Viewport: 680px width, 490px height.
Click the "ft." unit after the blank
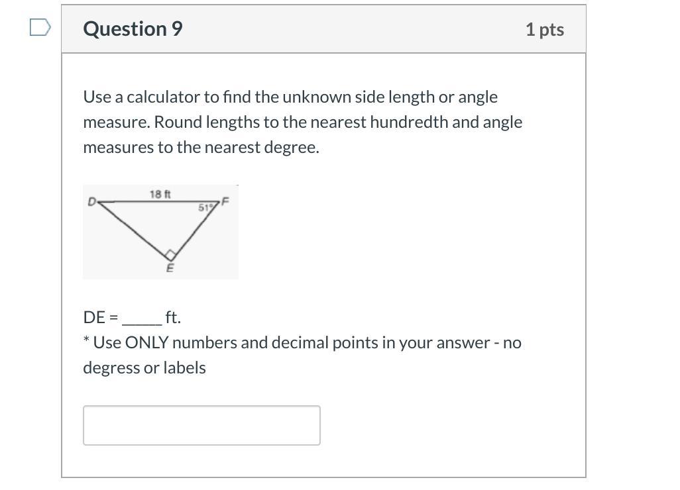(173, 318)
